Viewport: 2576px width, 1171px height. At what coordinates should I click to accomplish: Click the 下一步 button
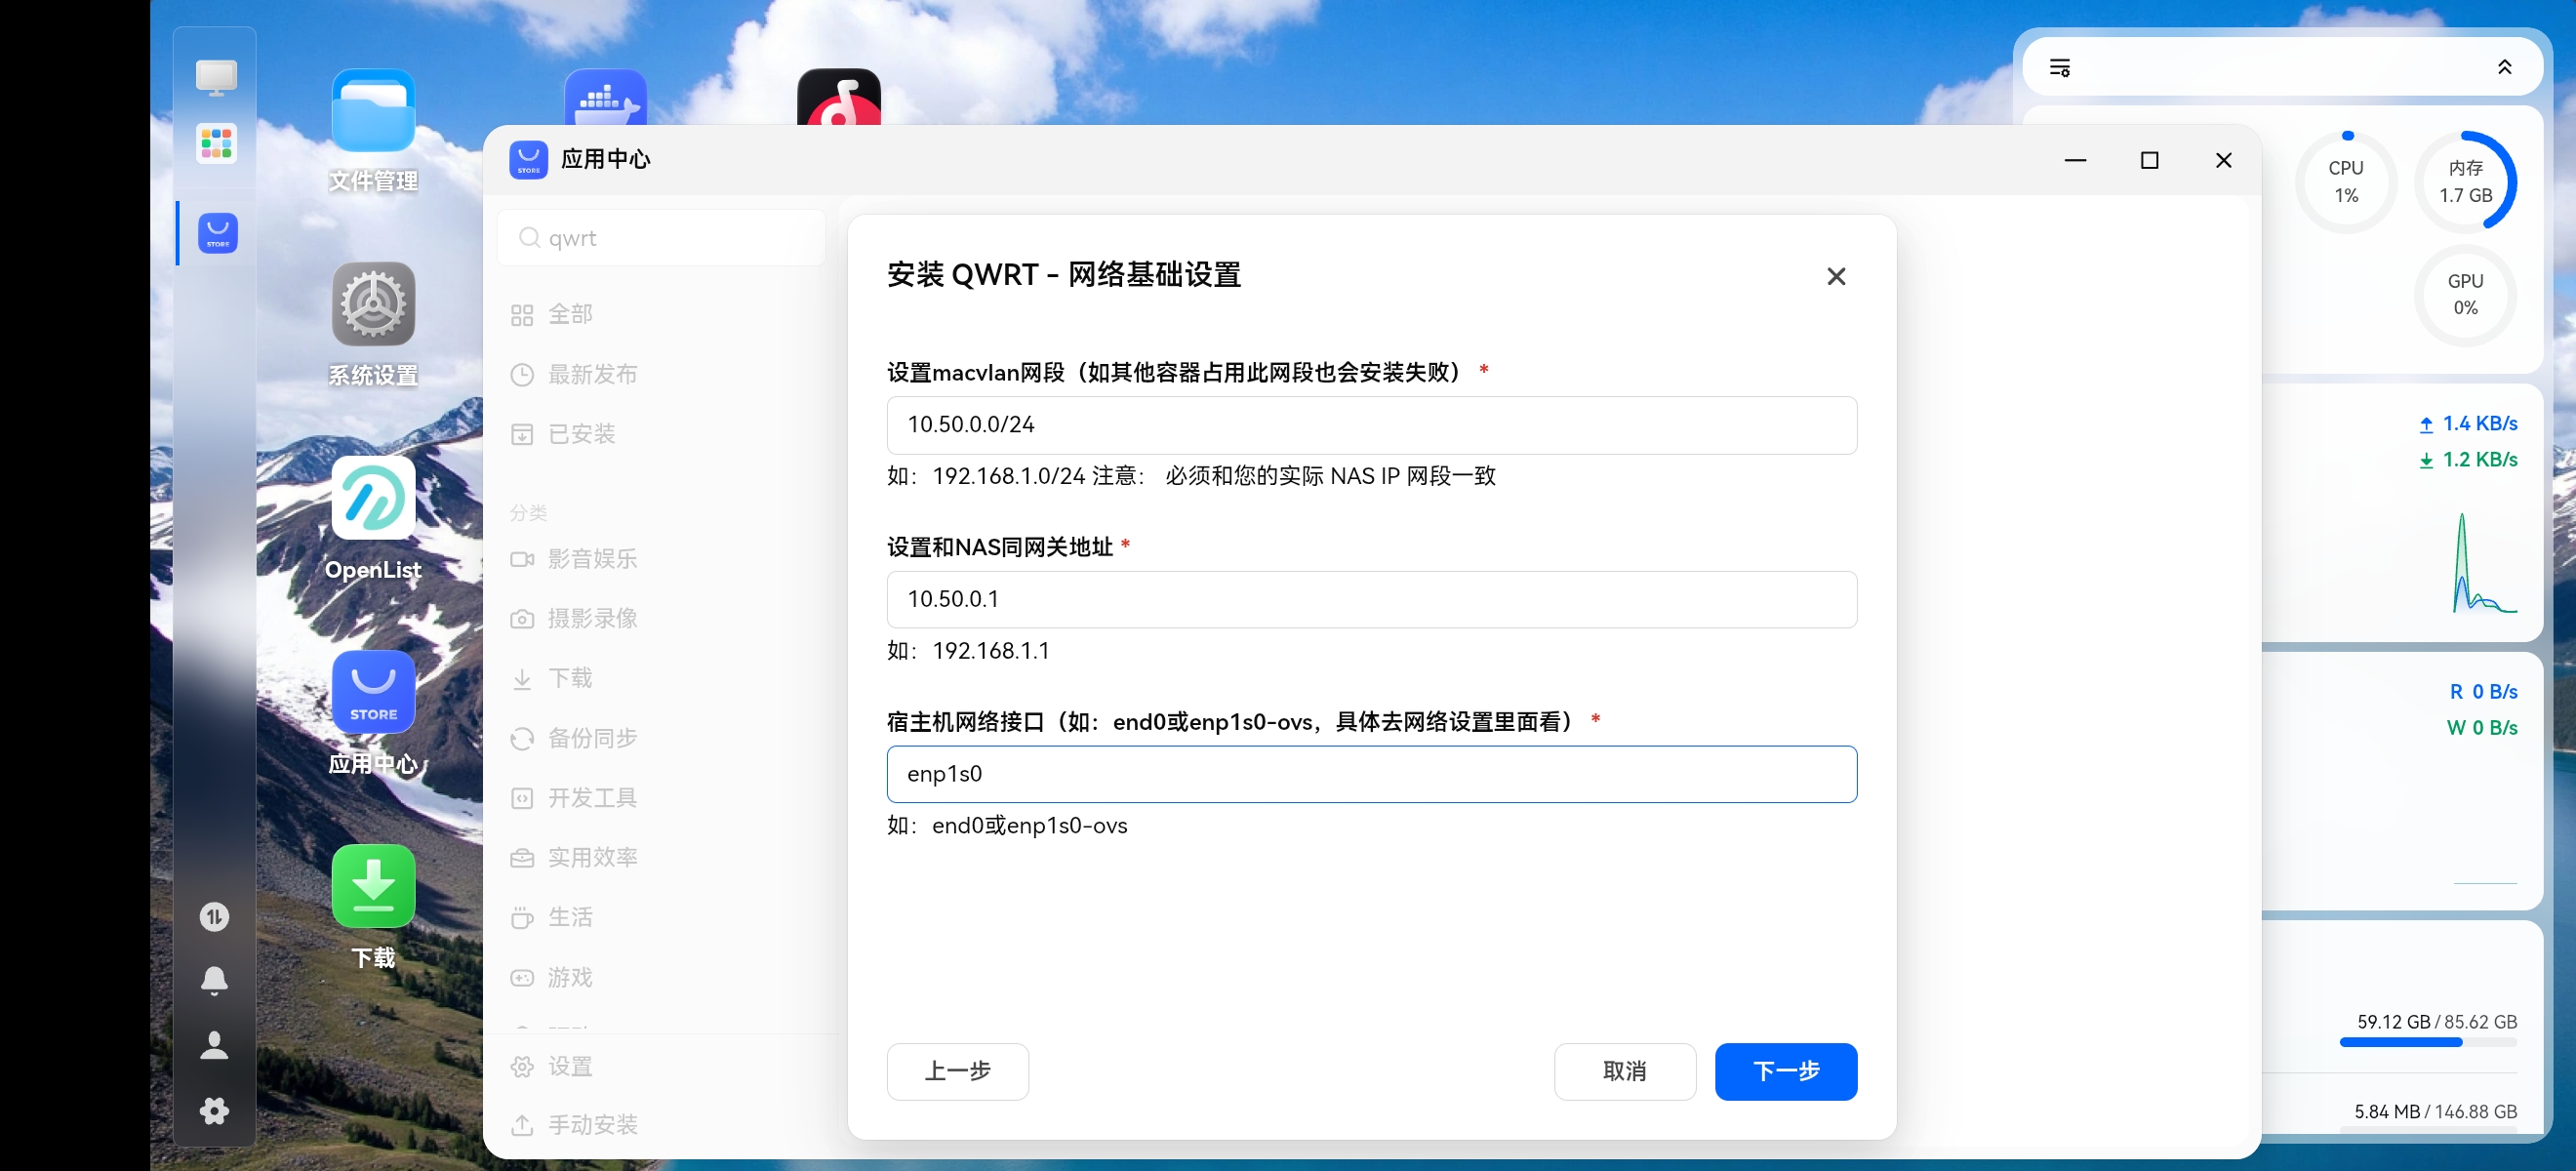click(1785, 1072)
